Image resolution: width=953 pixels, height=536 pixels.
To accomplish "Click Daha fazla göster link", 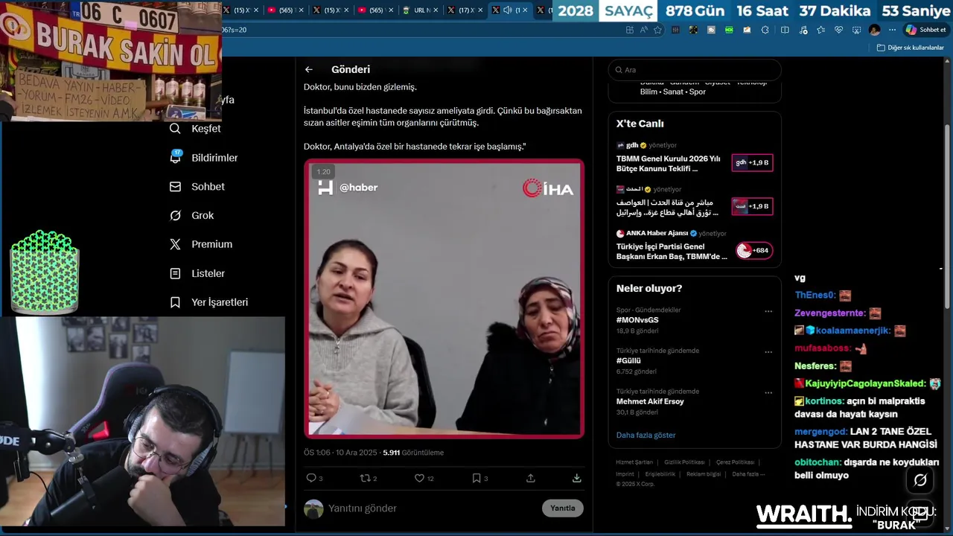I will coord(646,435).
